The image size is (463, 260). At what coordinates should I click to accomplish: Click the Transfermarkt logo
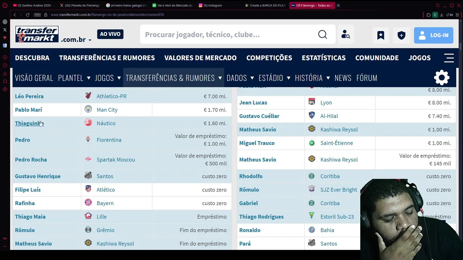coord(37,34)
